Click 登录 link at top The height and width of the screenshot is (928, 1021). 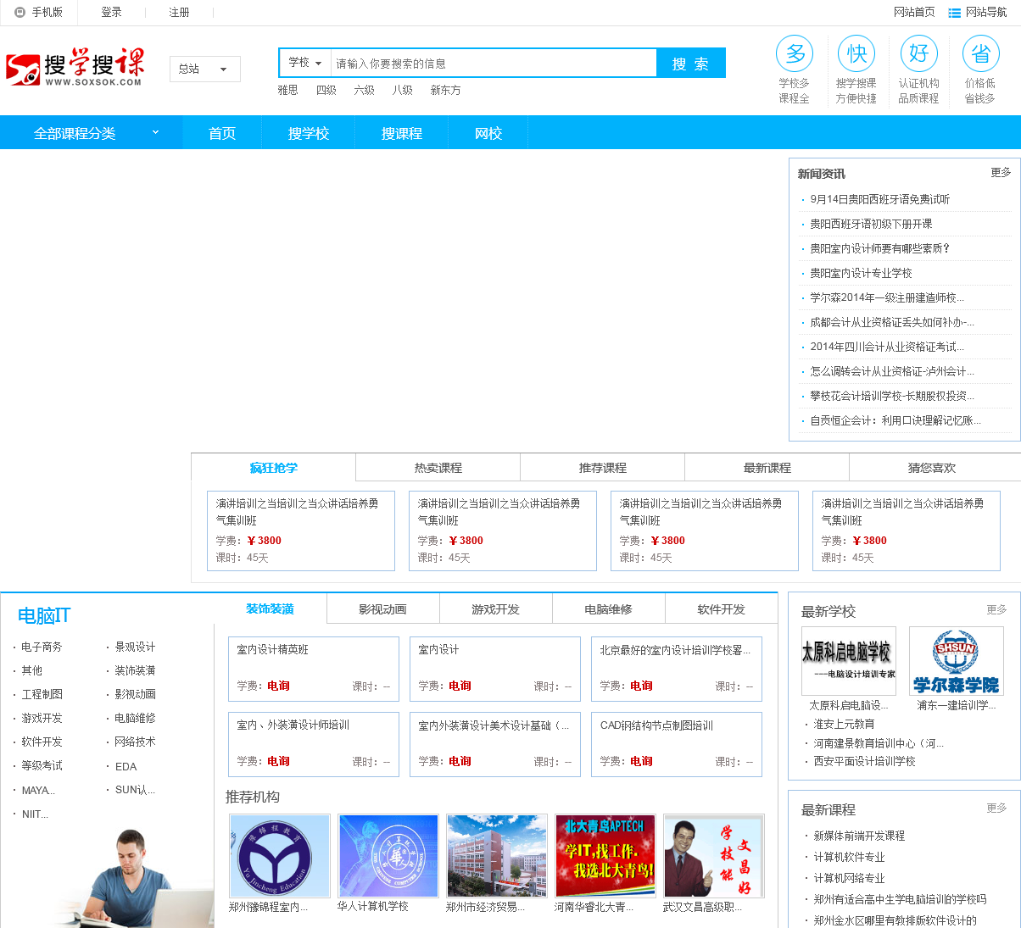pos(111,13)
